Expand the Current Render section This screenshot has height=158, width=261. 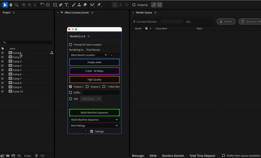(x=134, y=22)
